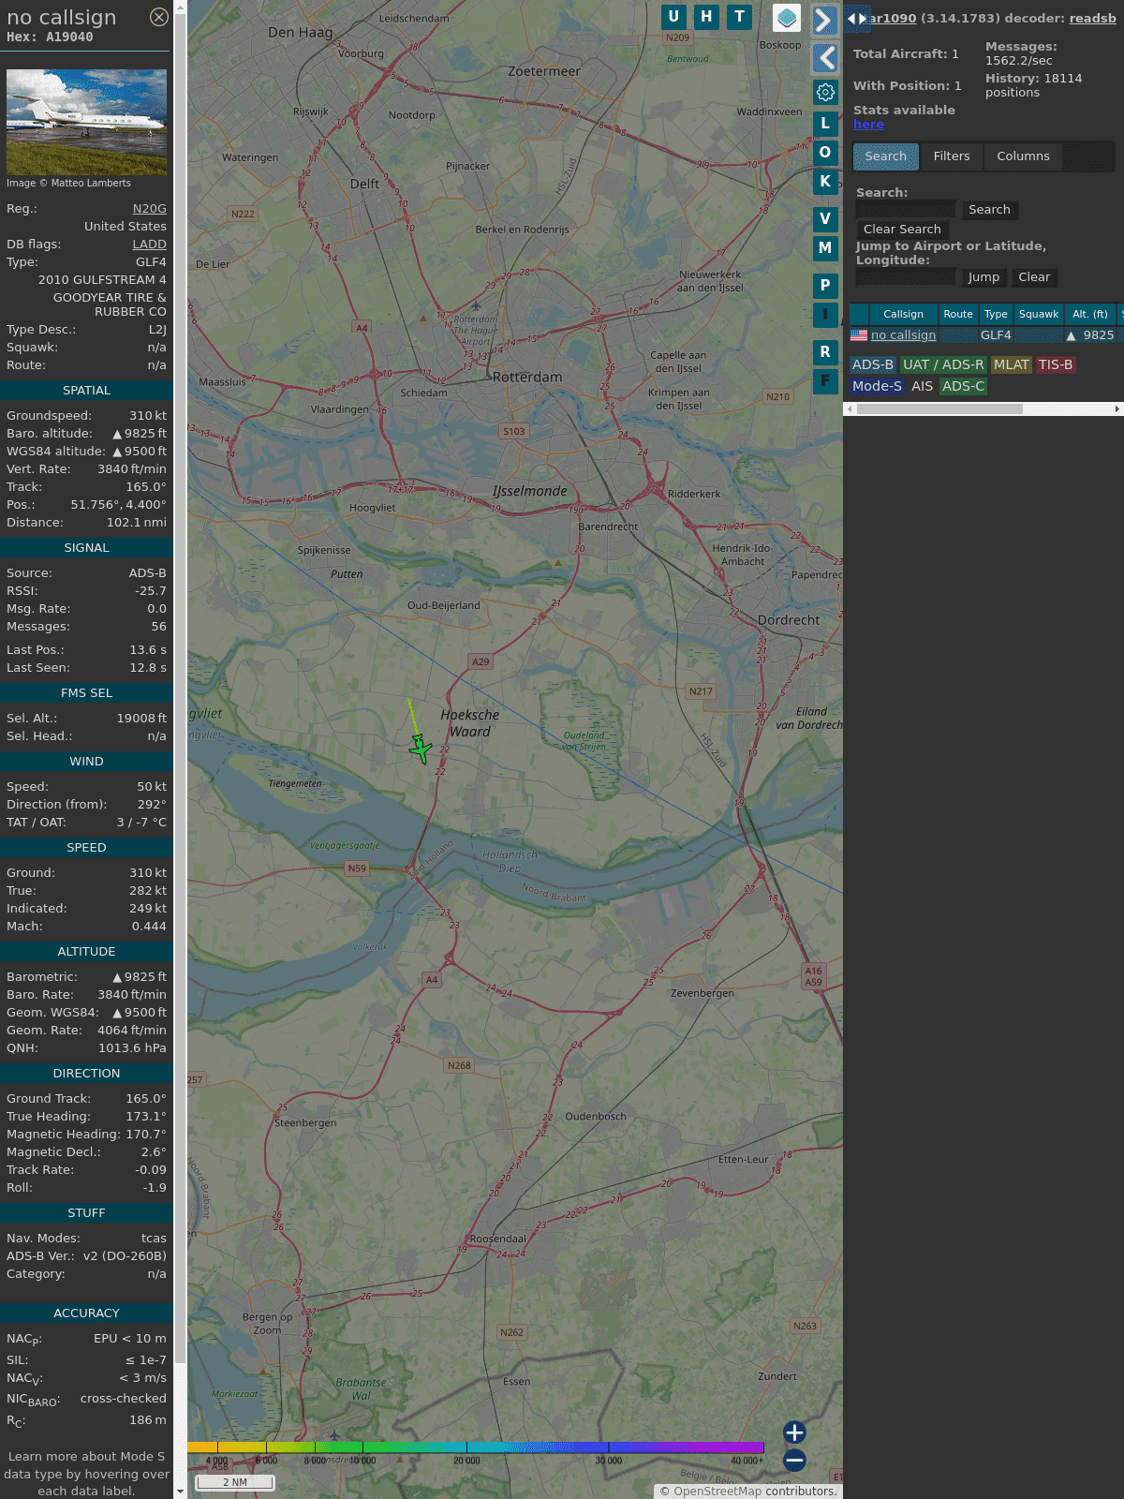This screenshot has height=1499, width=1124.
Task: Switch to the Columns tab
Action: point(1023,156)
